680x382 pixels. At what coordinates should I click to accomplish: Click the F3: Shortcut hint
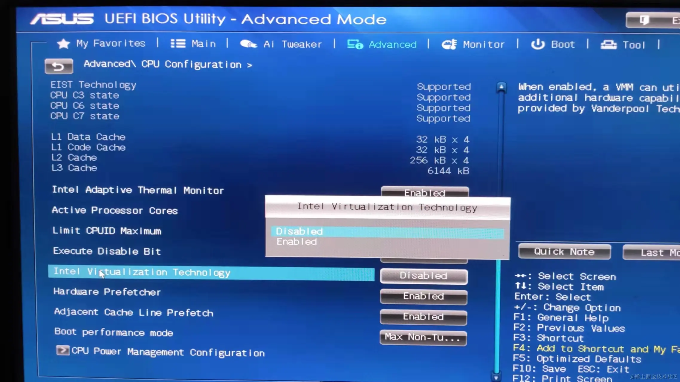pyautogui.click(x=548, y=338)
